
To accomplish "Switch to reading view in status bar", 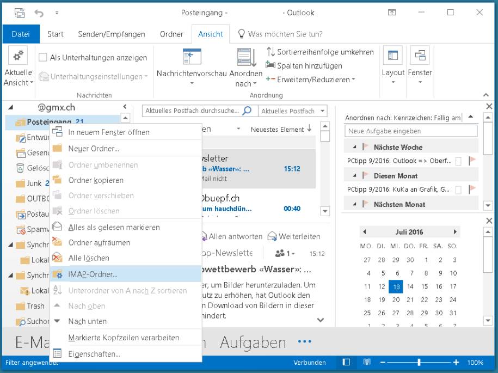I will pyautogui.click(x=367, y=362).
